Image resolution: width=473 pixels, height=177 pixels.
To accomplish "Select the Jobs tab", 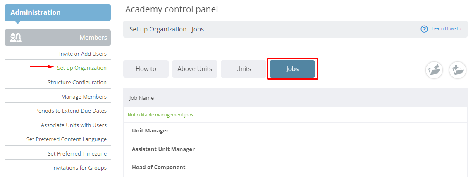I will point(292,69).
